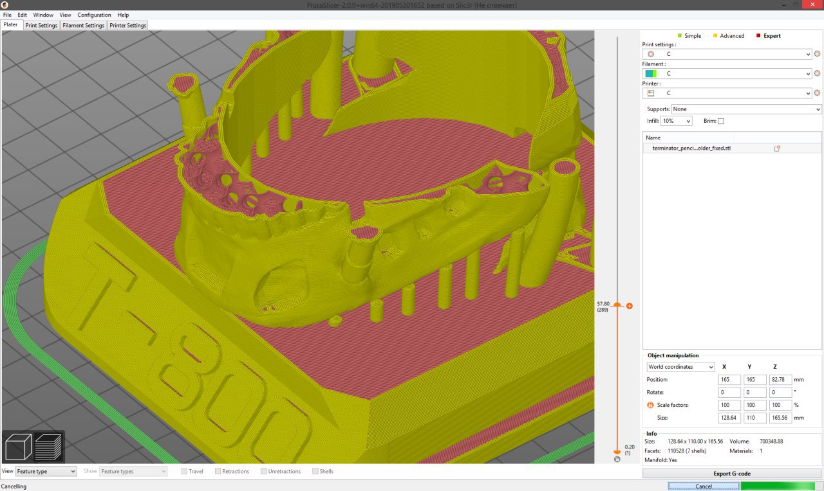Select Expert mode
Viewport: 824px width, 491px height.
[768, 36]
